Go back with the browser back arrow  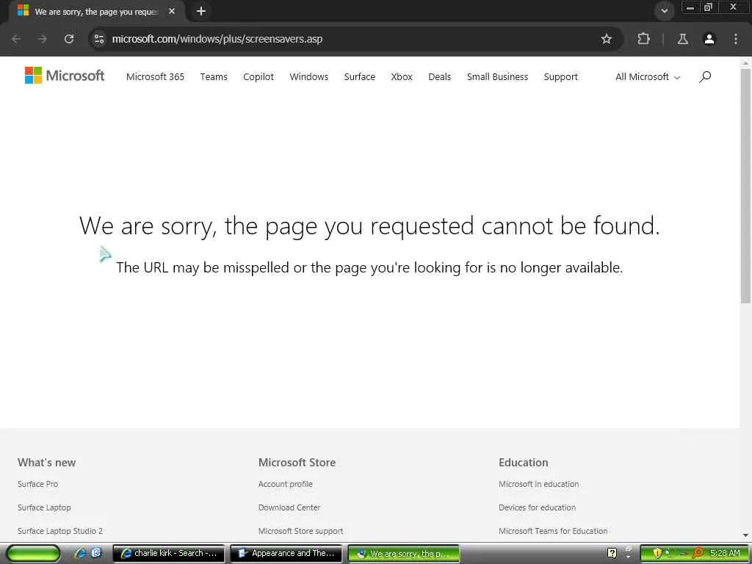(16, 39)
